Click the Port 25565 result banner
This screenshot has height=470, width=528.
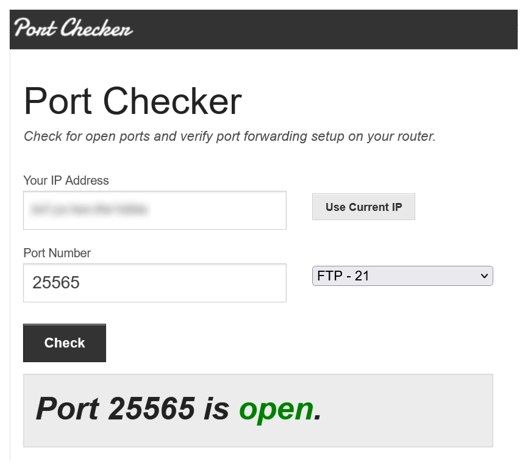coord(258,410)
